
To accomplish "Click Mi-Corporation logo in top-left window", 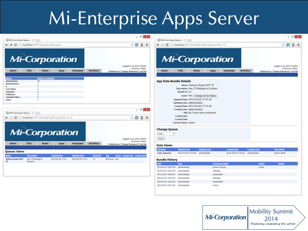I will coord(45,58).
